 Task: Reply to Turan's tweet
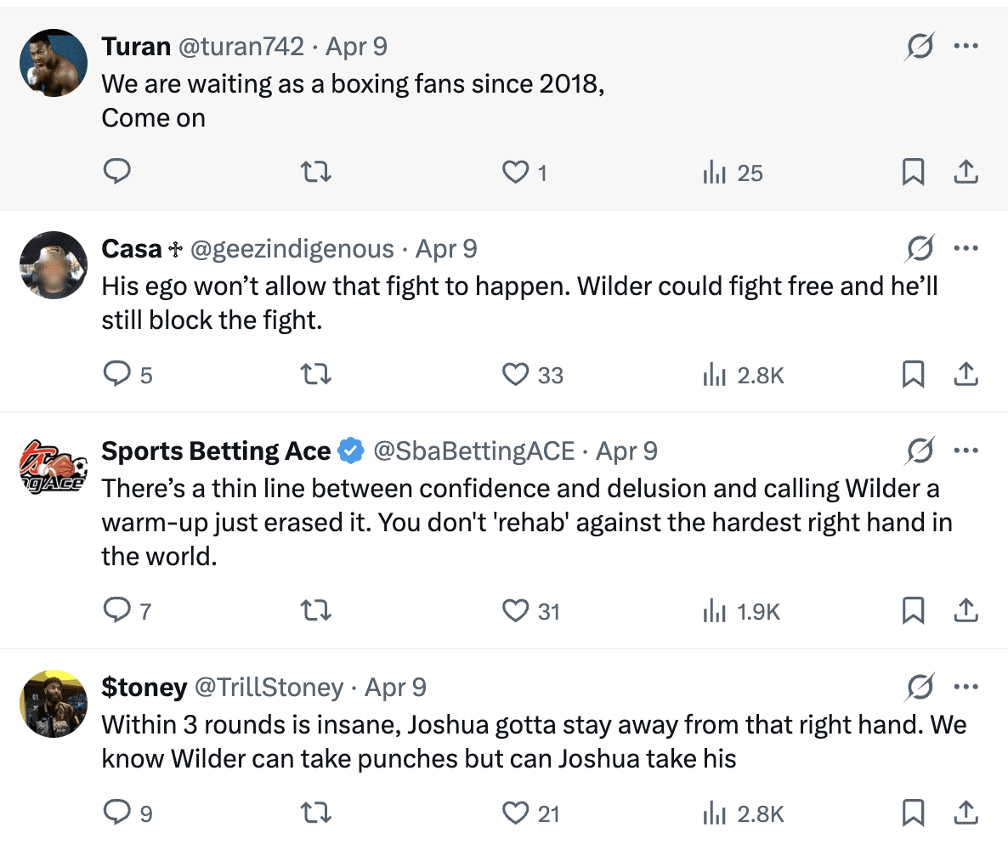[x=116, y=173]
